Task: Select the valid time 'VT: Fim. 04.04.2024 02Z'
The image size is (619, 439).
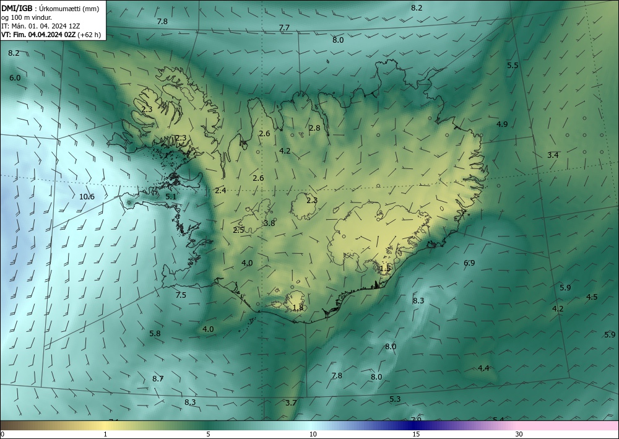Action: (x=38, y=35)
